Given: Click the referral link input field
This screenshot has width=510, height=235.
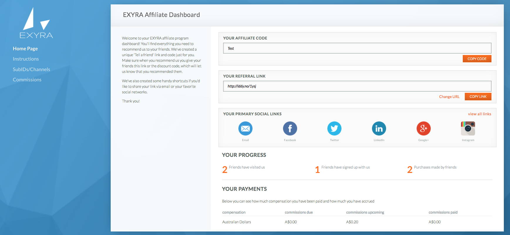Looking at the screenshot, I should (x=357, y=86).
